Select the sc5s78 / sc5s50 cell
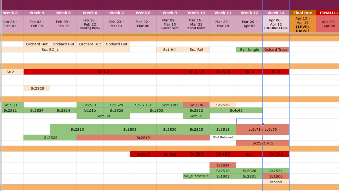Screen dimensions: 339x191 point(263,130)
